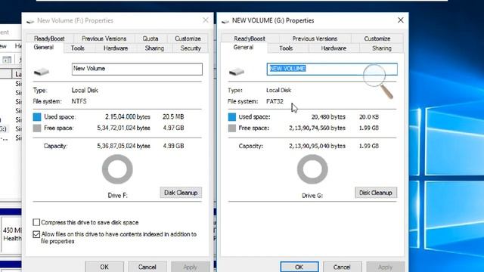
Task: Click the New Volume name field for drive F
Action: point(137,69)
